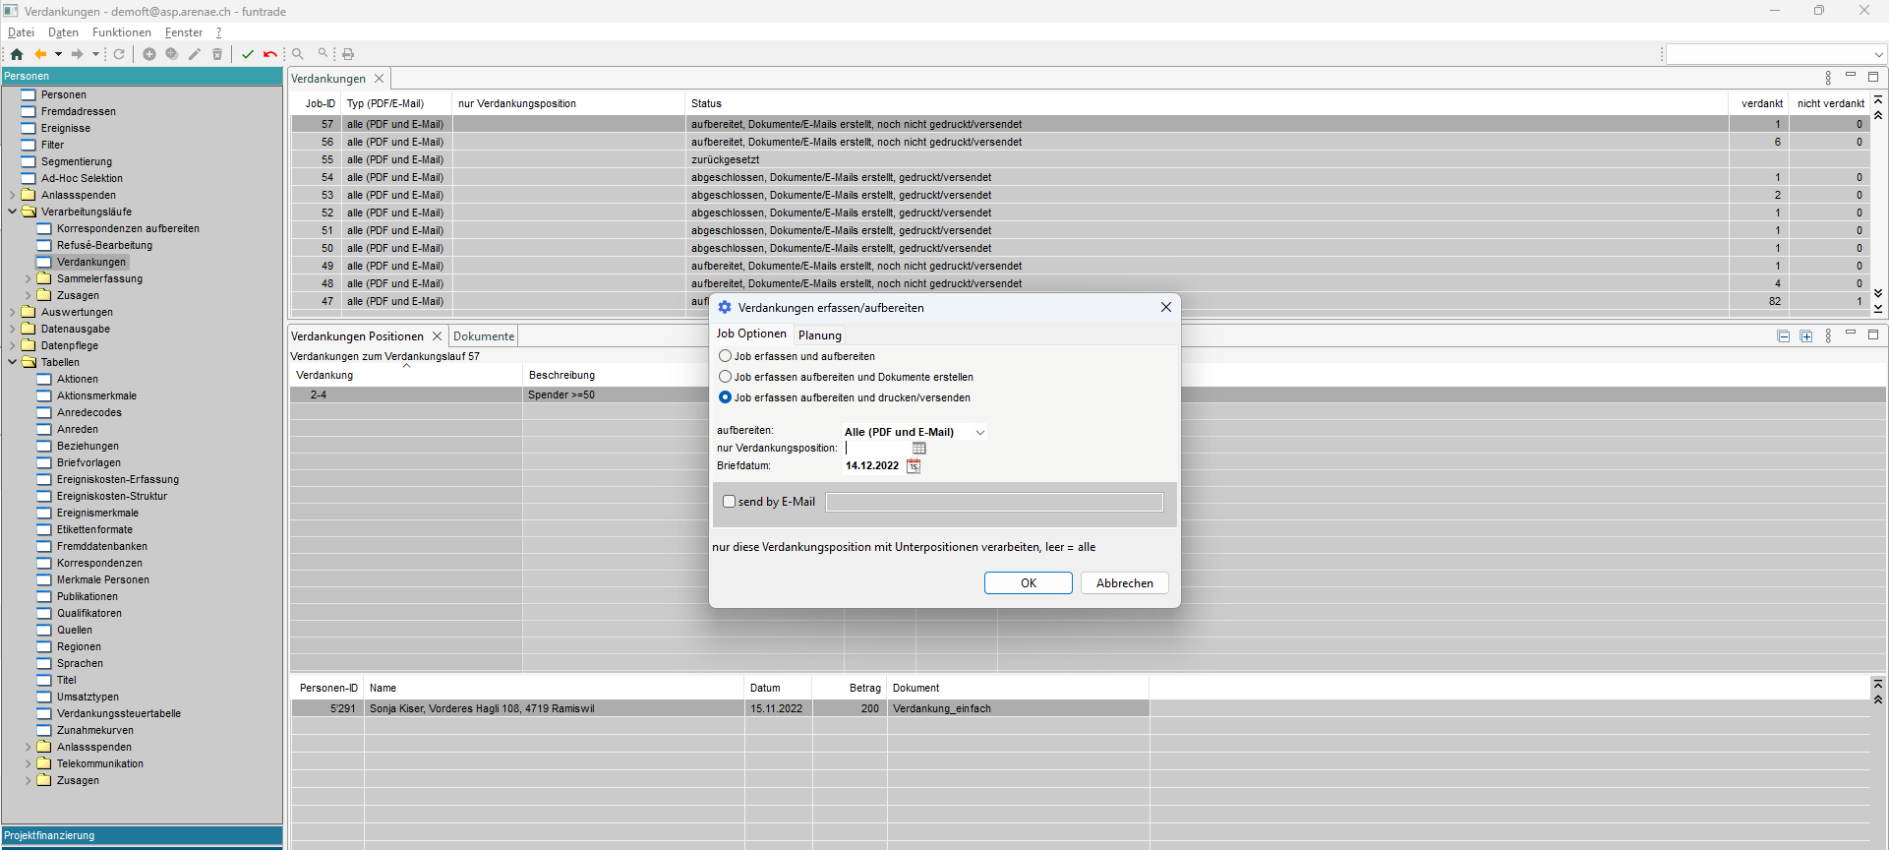Click the orange back arrow
Screen dimensions: 1889x850
(40, 54)
